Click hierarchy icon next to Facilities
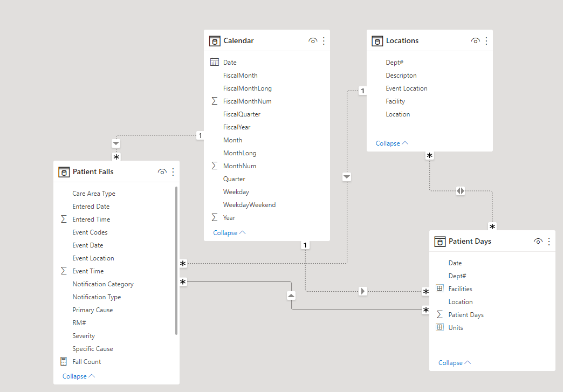 click(x=440, y=288)
